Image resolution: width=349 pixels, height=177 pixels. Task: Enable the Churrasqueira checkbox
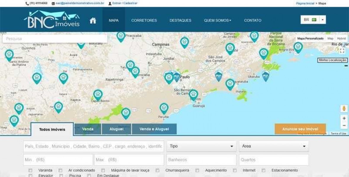[157, 170]
